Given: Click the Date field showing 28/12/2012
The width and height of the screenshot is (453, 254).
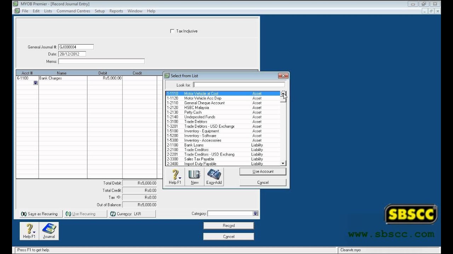Looking at the screenshot, I should click(72, 54).
